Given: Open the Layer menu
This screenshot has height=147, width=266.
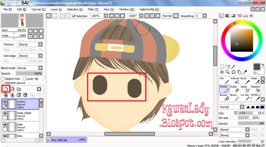Looking at the screenshot, I should pos(56,9).
